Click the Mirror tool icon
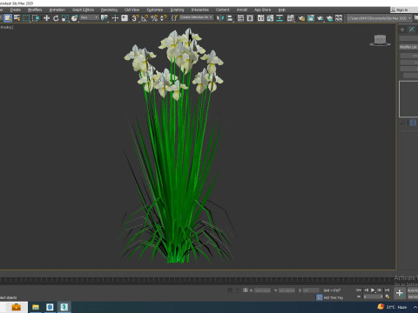The height and width of the screenshot is (313, 418). [x=220, y=18]
